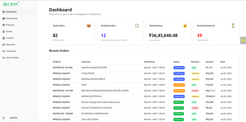This screenshot has height=122, width=246.
Task: Open the Invoices page
Action: click(x=19, y=38)
